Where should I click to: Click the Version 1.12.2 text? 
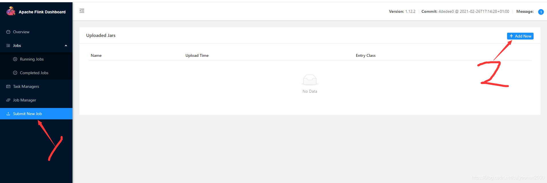pos(402,11)
